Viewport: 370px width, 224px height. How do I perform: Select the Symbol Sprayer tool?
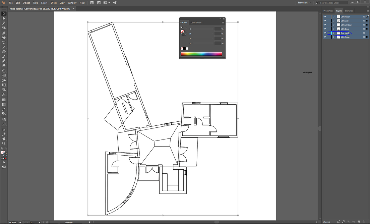[x=4, y=119]
